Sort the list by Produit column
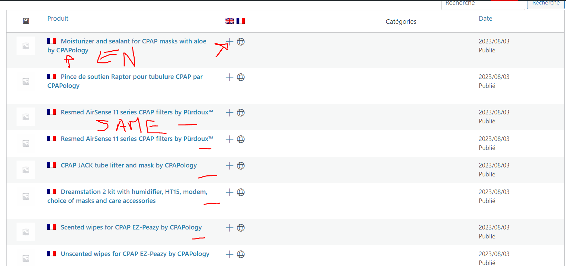The width and height of the screenshot is (566, 266). 58,19
